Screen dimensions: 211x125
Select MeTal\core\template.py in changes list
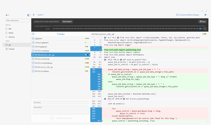(61, 63)
